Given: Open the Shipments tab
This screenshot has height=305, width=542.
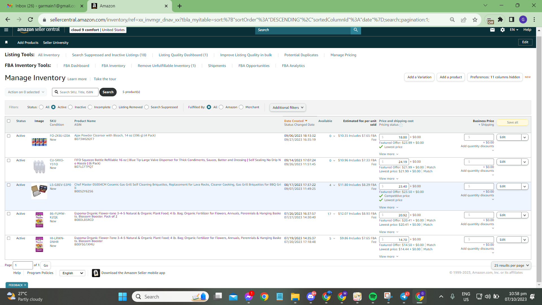Looking at the screenshot, I should click(217, 66).
